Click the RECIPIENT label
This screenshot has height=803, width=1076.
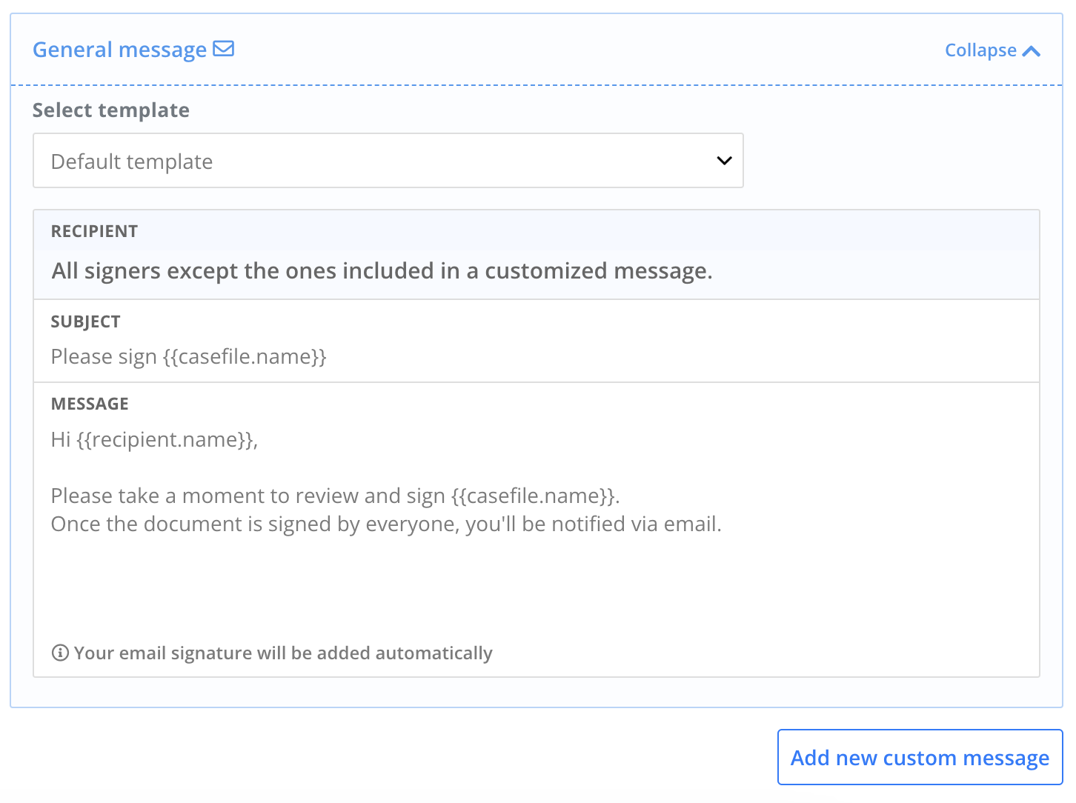click(x=94, y=231)
